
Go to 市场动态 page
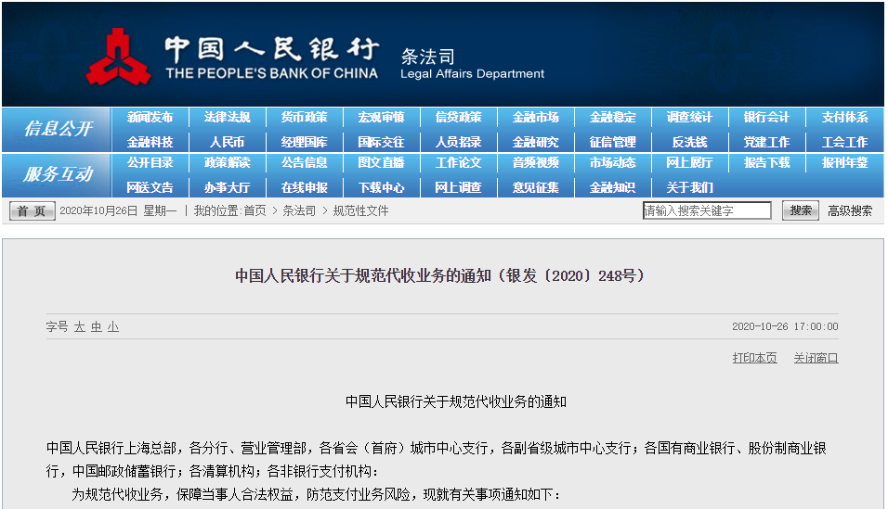click(612, 162)
